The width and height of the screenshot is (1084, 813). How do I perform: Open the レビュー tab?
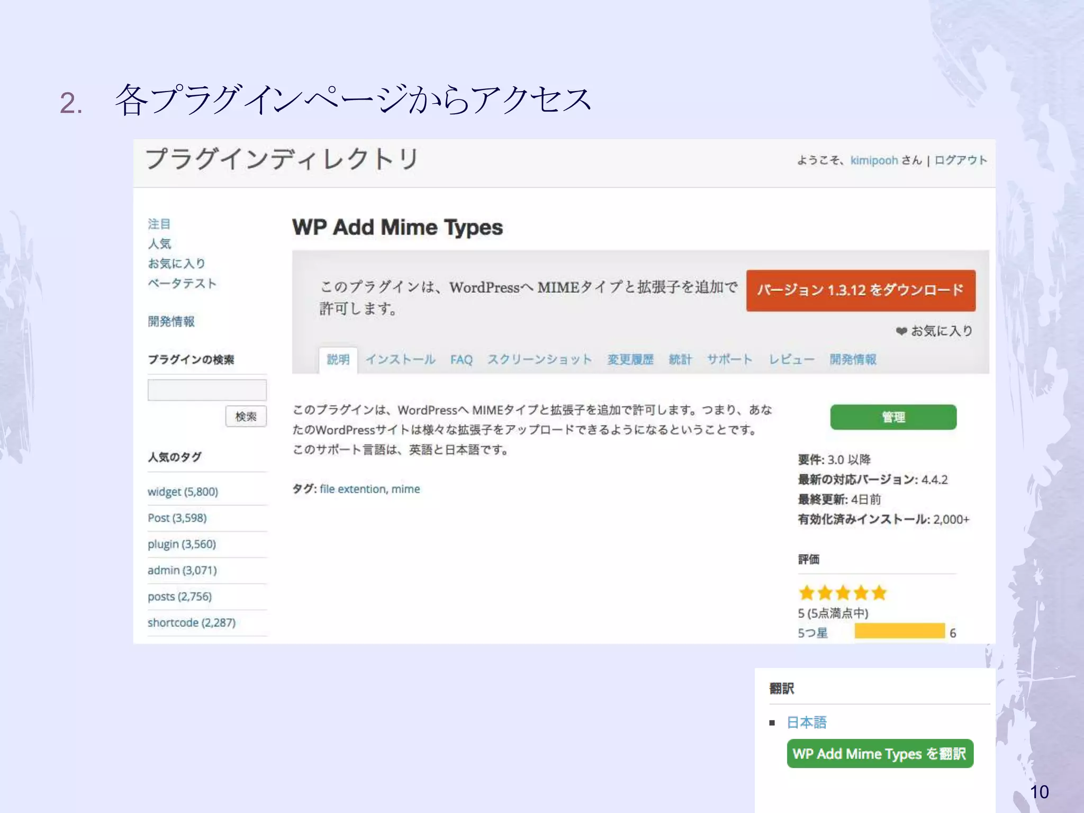pos(792,360)
